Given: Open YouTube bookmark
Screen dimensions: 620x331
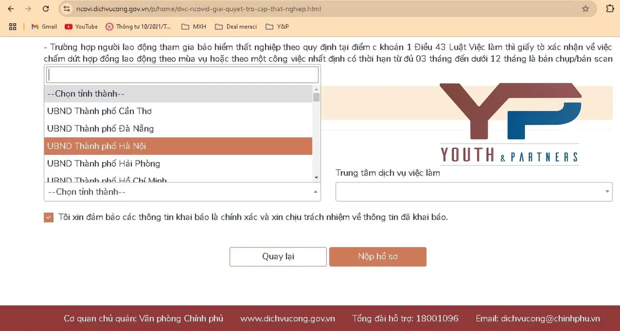Looking at the screenshot, I should (x=81, y=27).
